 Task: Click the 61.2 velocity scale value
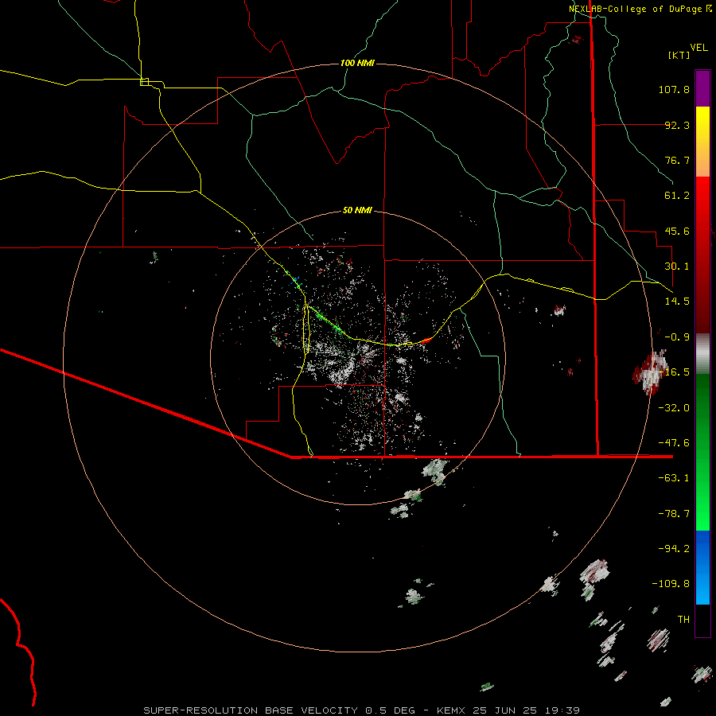pos(677,196)
